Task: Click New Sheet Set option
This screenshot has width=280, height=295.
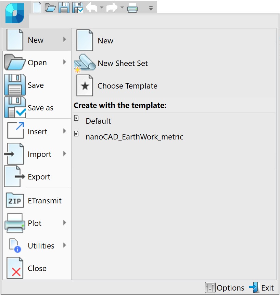Action: (x=123, y=64)
